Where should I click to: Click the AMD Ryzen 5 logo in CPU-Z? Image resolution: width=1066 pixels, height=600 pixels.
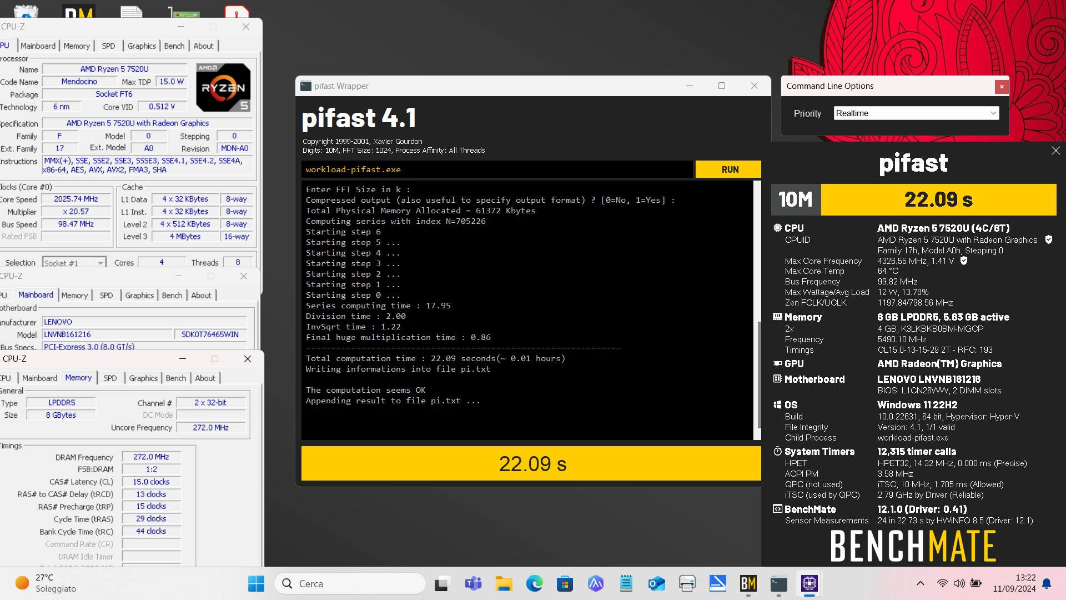point(223,88)
